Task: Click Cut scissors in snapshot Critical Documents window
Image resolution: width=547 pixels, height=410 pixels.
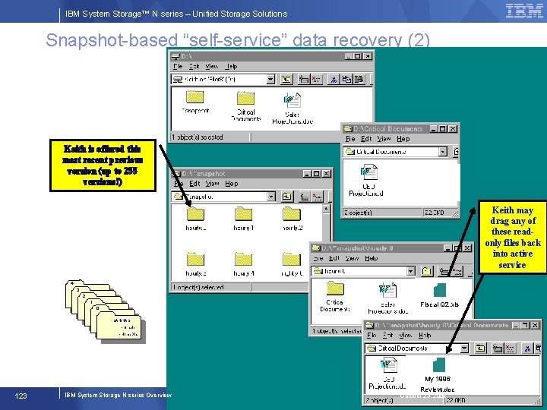Action: coord(527,348)
